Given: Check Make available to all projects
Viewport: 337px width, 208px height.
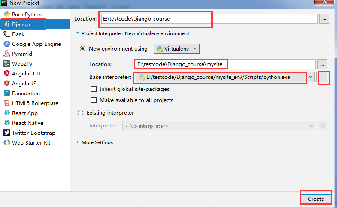Looking at the screenshot, I should click(x=94, y=100).
